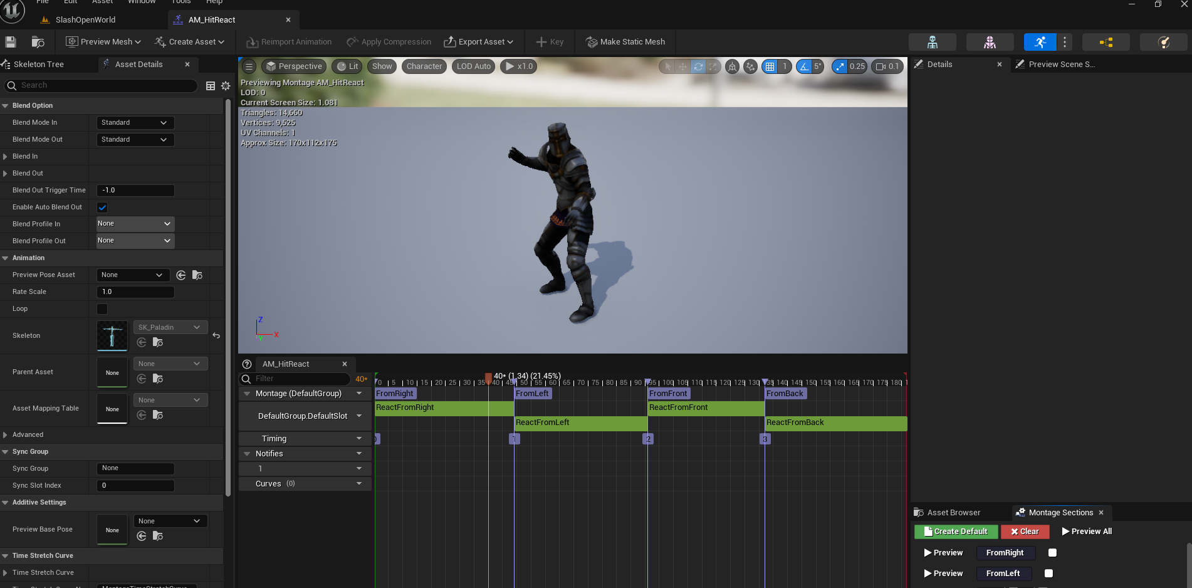Screen dimensions: 1192x588
Task: Switch to the SlashOpenWorld tab
Action: (x=86, y=20)
